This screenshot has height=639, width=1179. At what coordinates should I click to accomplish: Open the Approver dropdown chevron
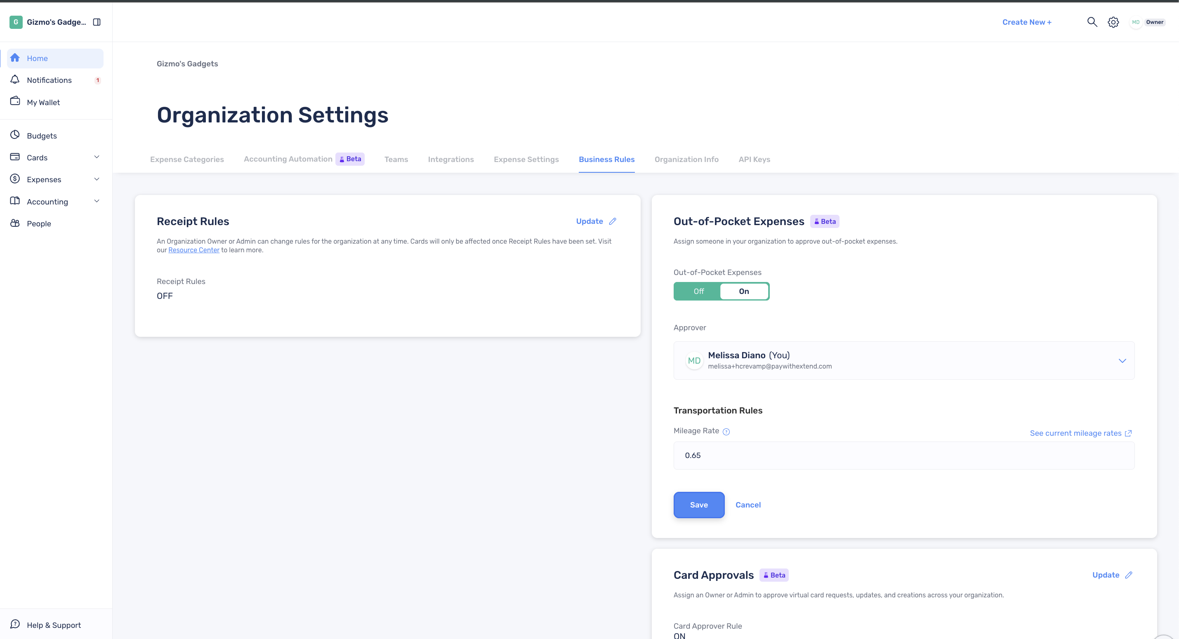(x=1122, y=361)
